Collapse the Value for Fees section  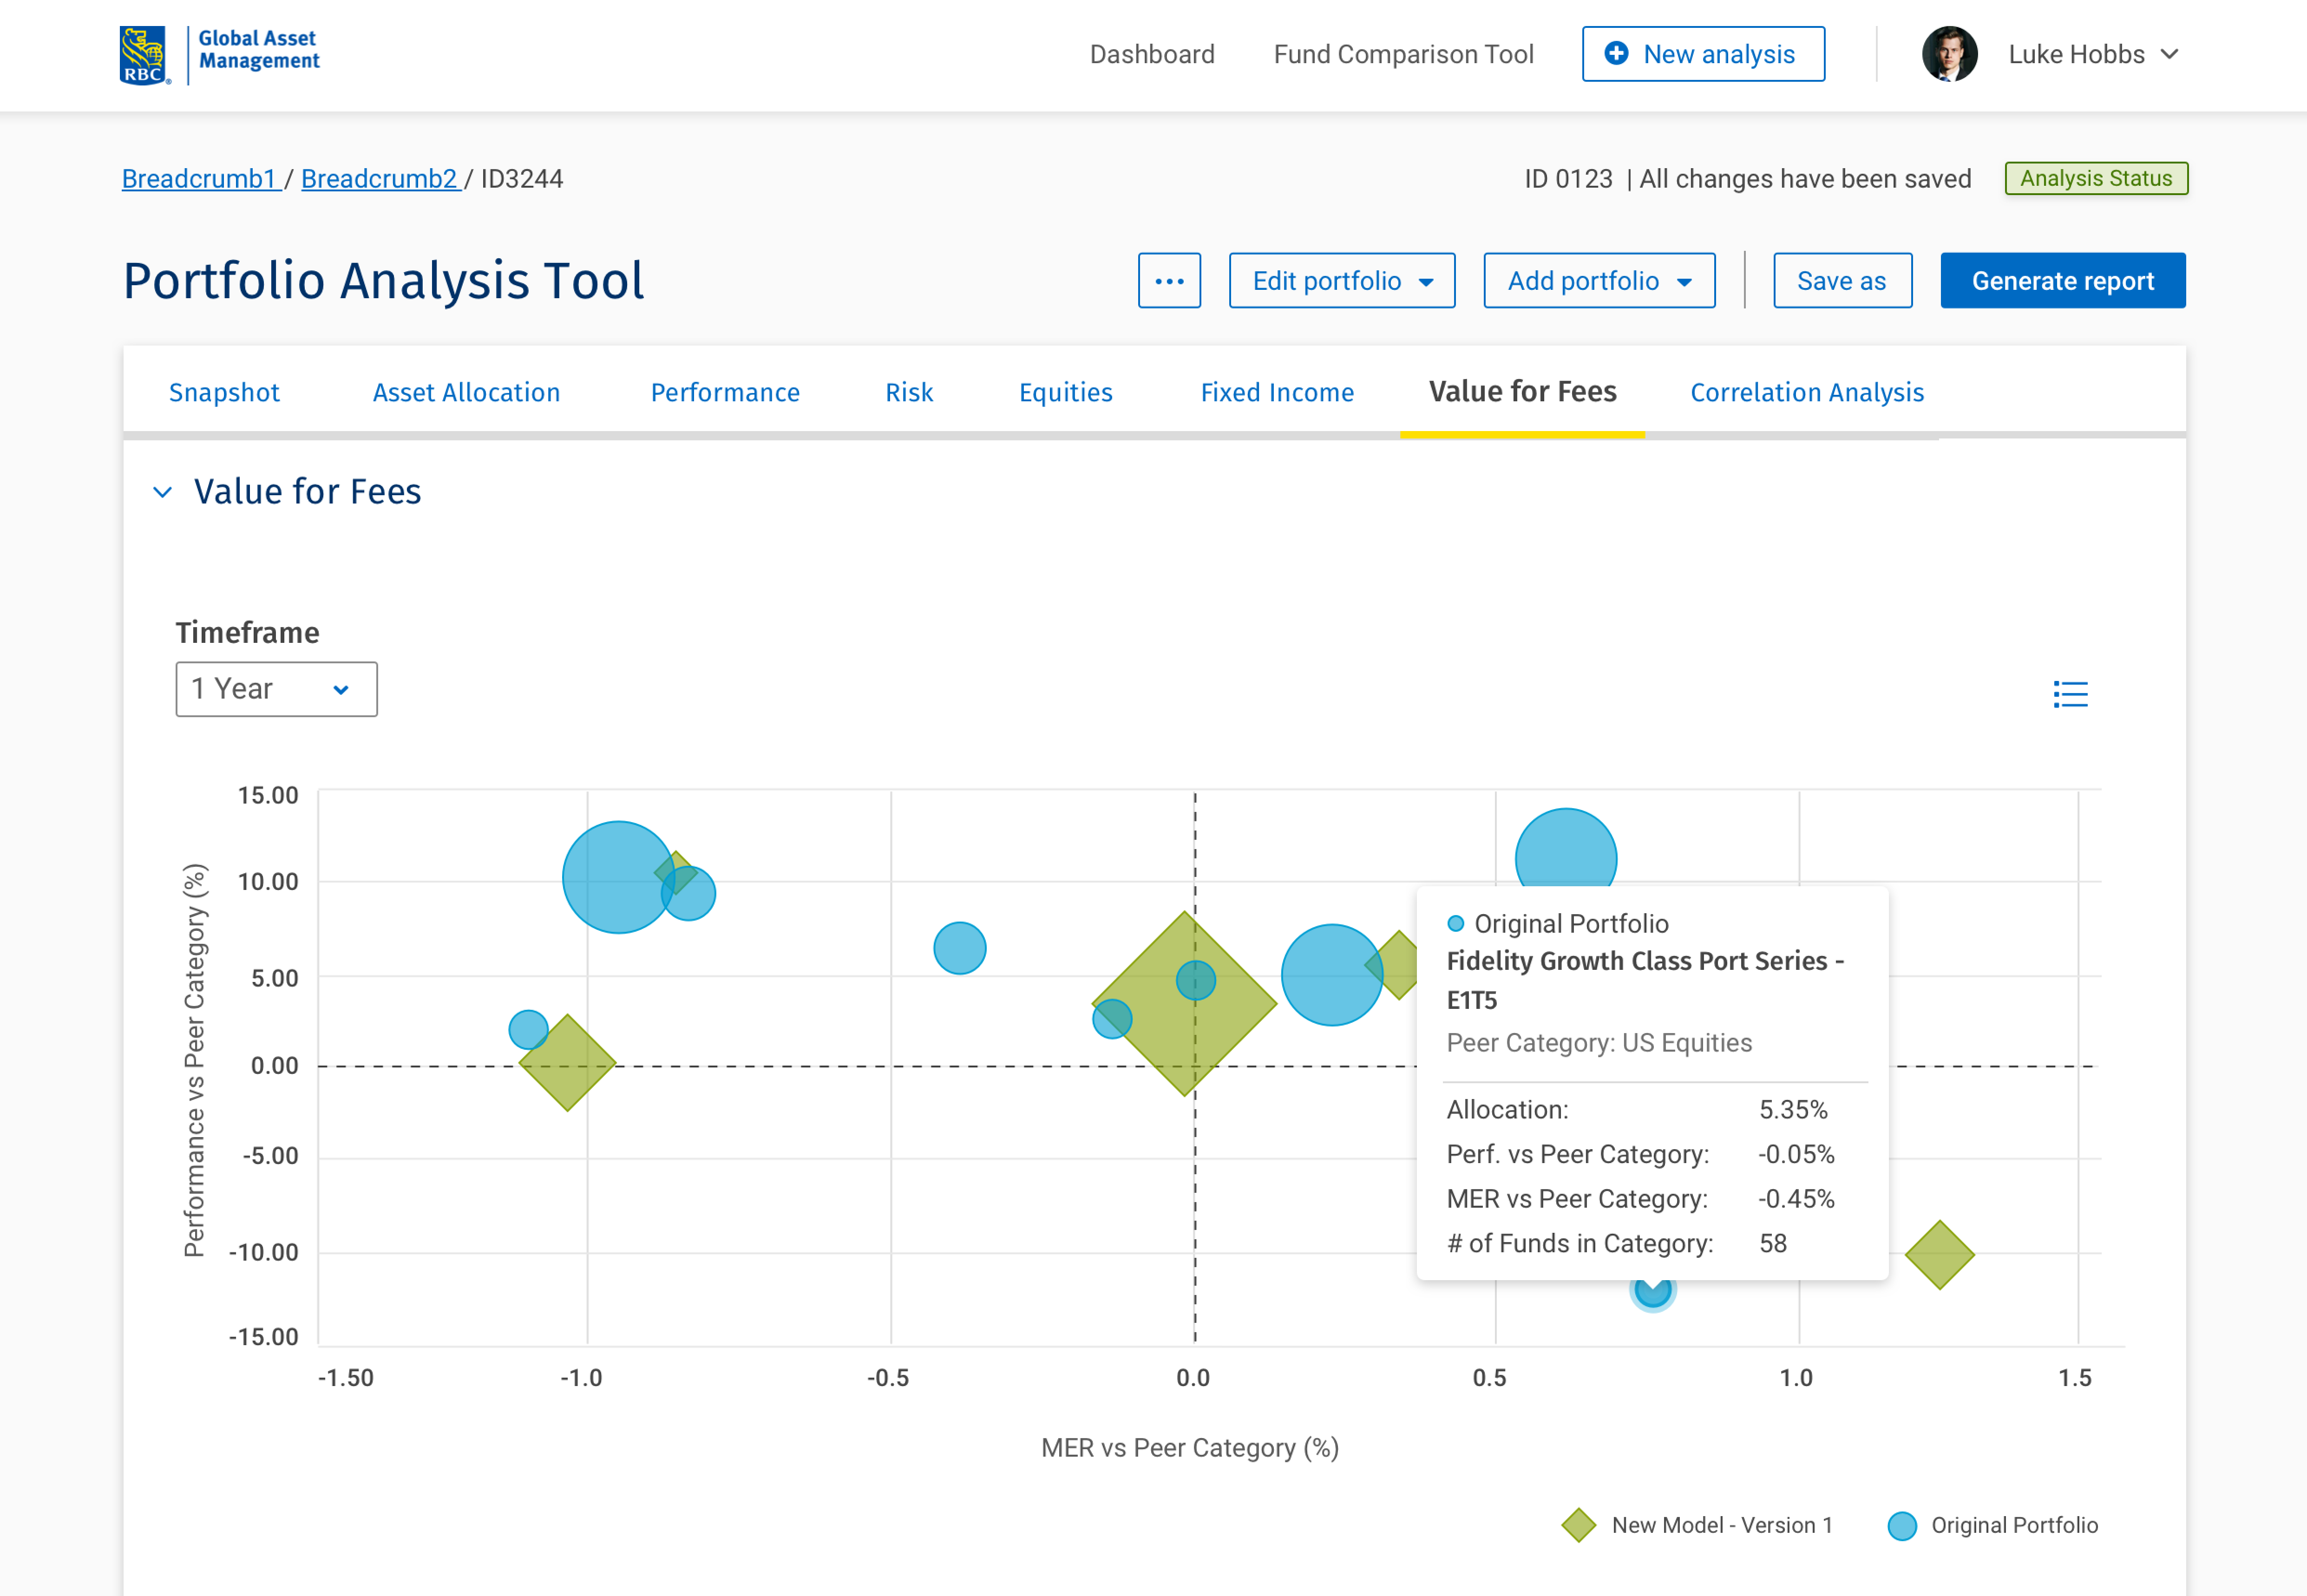pos(163,491)
